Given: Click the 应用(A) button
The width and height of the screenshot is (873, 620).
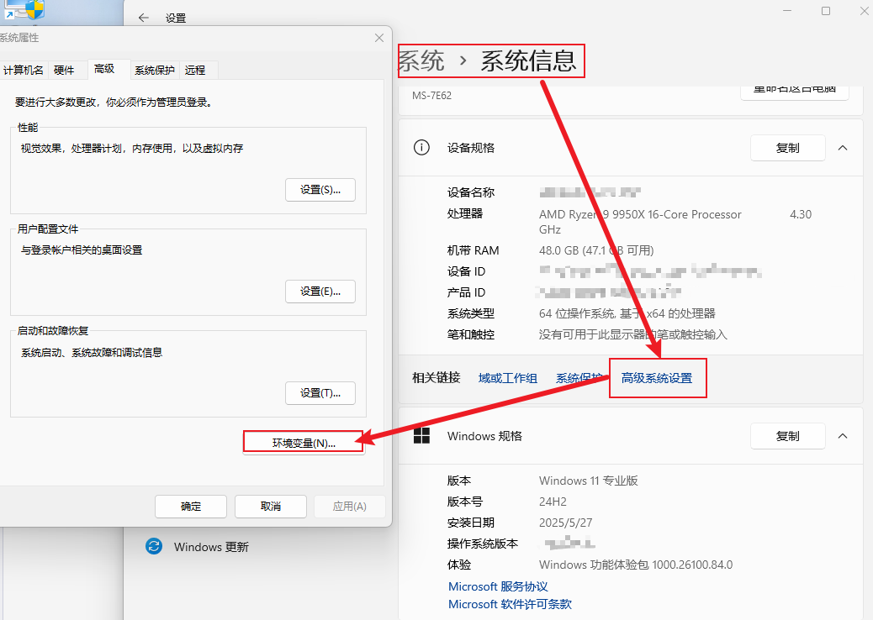Looking at the screenshot, I should click(x=350, y=507).
